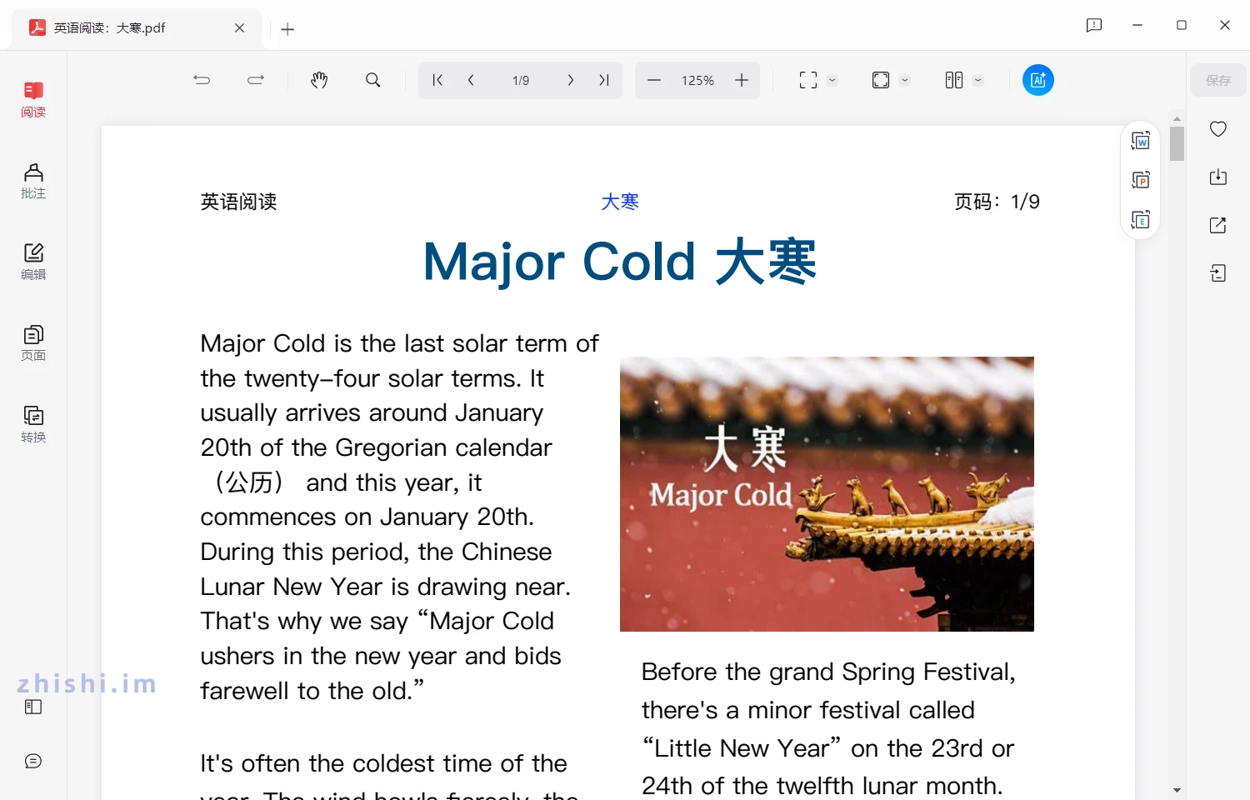The height and width of the screenshot is (800, 1250).
Task: Jump to the first page
Action: [x=437, y=80]
